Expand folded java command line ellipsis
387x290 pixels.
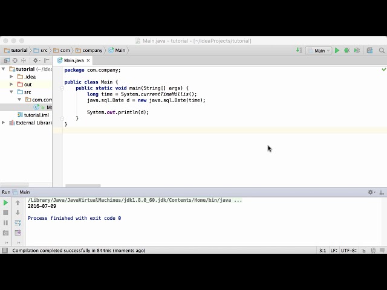[238, 200]
